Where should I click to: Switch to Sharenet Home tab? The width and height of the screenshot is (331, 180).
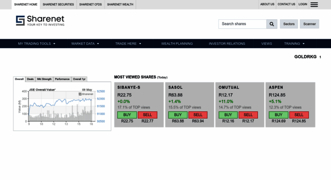tap(26, 4)
